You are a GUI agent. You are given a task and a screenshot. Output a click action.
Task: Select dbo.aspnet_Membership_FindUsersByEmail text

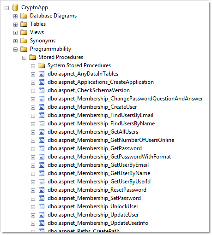click(x=100, y=115)
